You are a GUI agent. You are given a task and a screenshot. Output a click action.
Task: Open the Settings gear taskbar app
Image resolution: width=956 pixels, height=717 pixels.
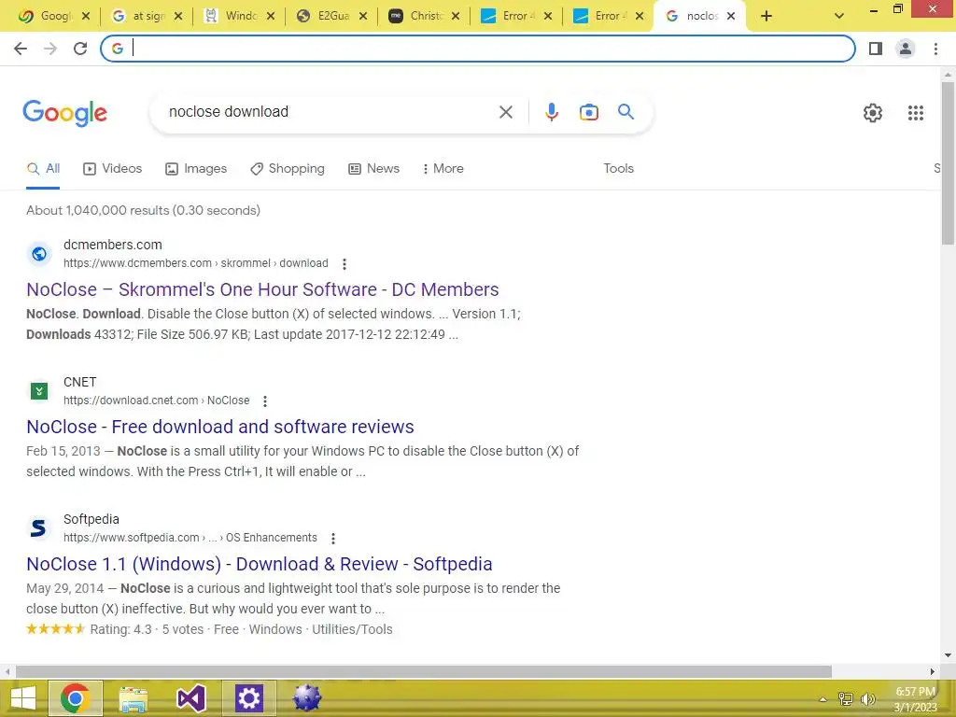tap(248, 698)
